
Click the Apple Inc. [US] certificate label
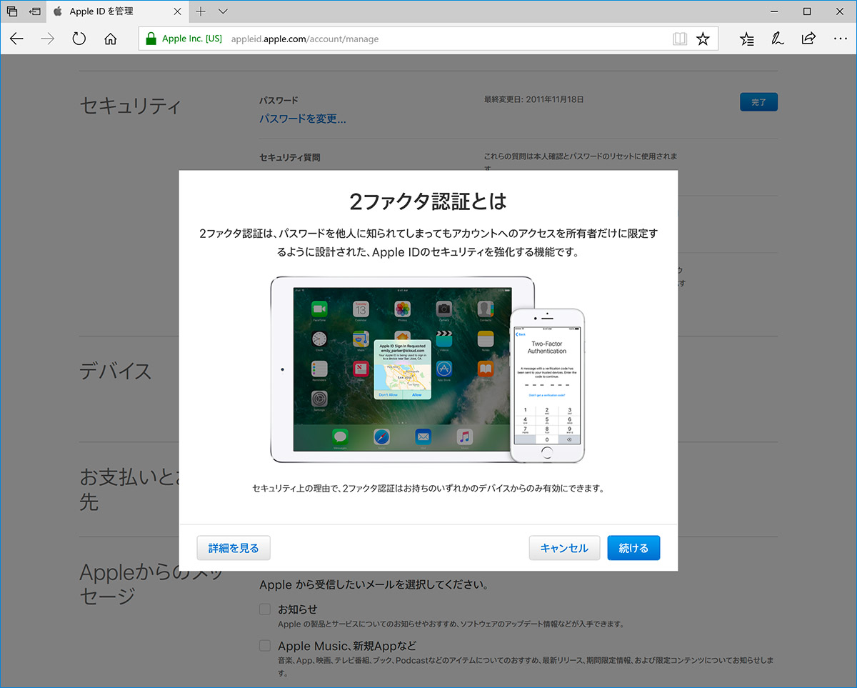[x=192, y=39]
